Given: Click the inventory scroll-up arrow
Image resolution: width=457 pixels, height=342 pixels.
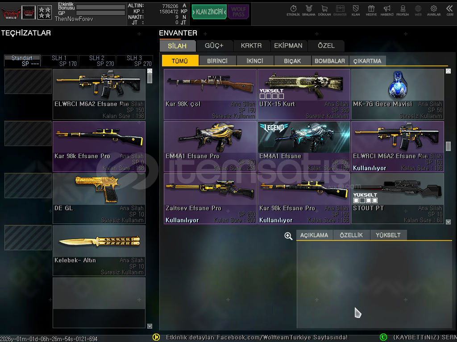Looking at the screenshot, I should pos(448,71).
